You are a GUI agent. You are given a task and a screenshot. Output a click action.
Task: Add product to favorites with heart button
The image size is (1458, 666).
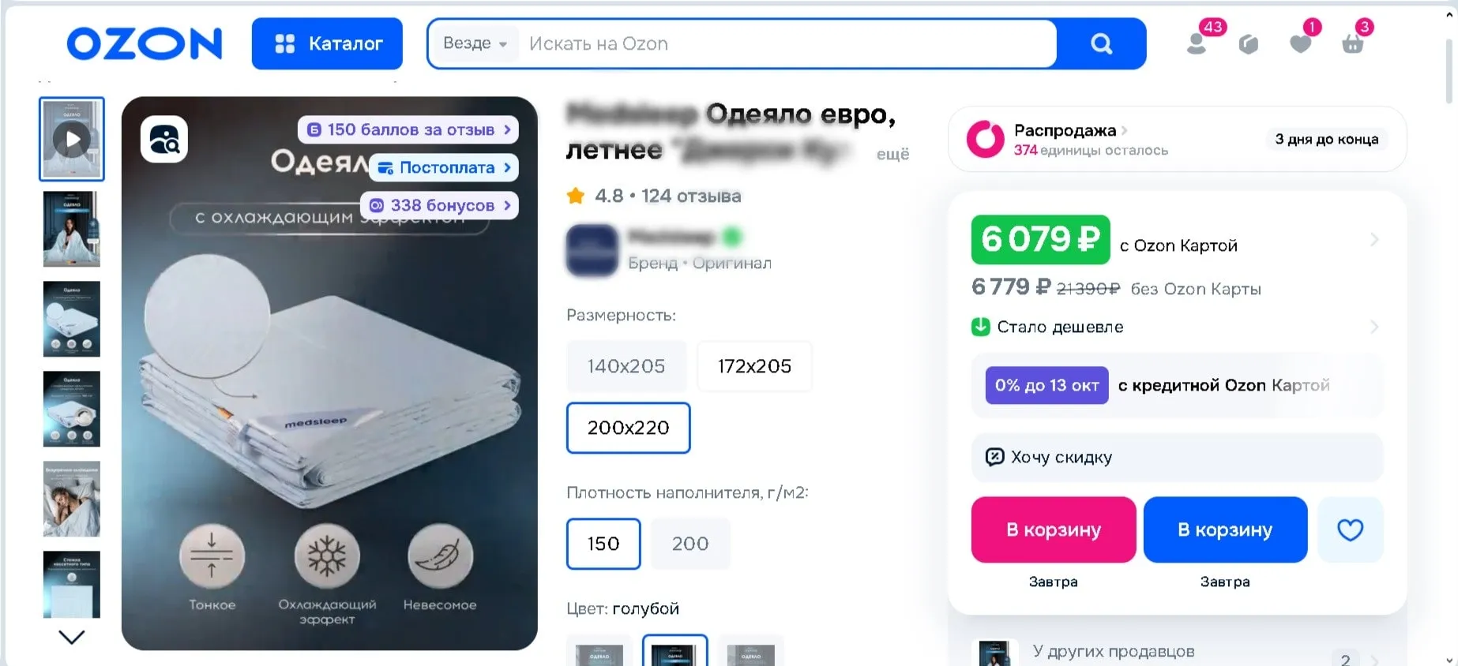tap(1350, 529)
